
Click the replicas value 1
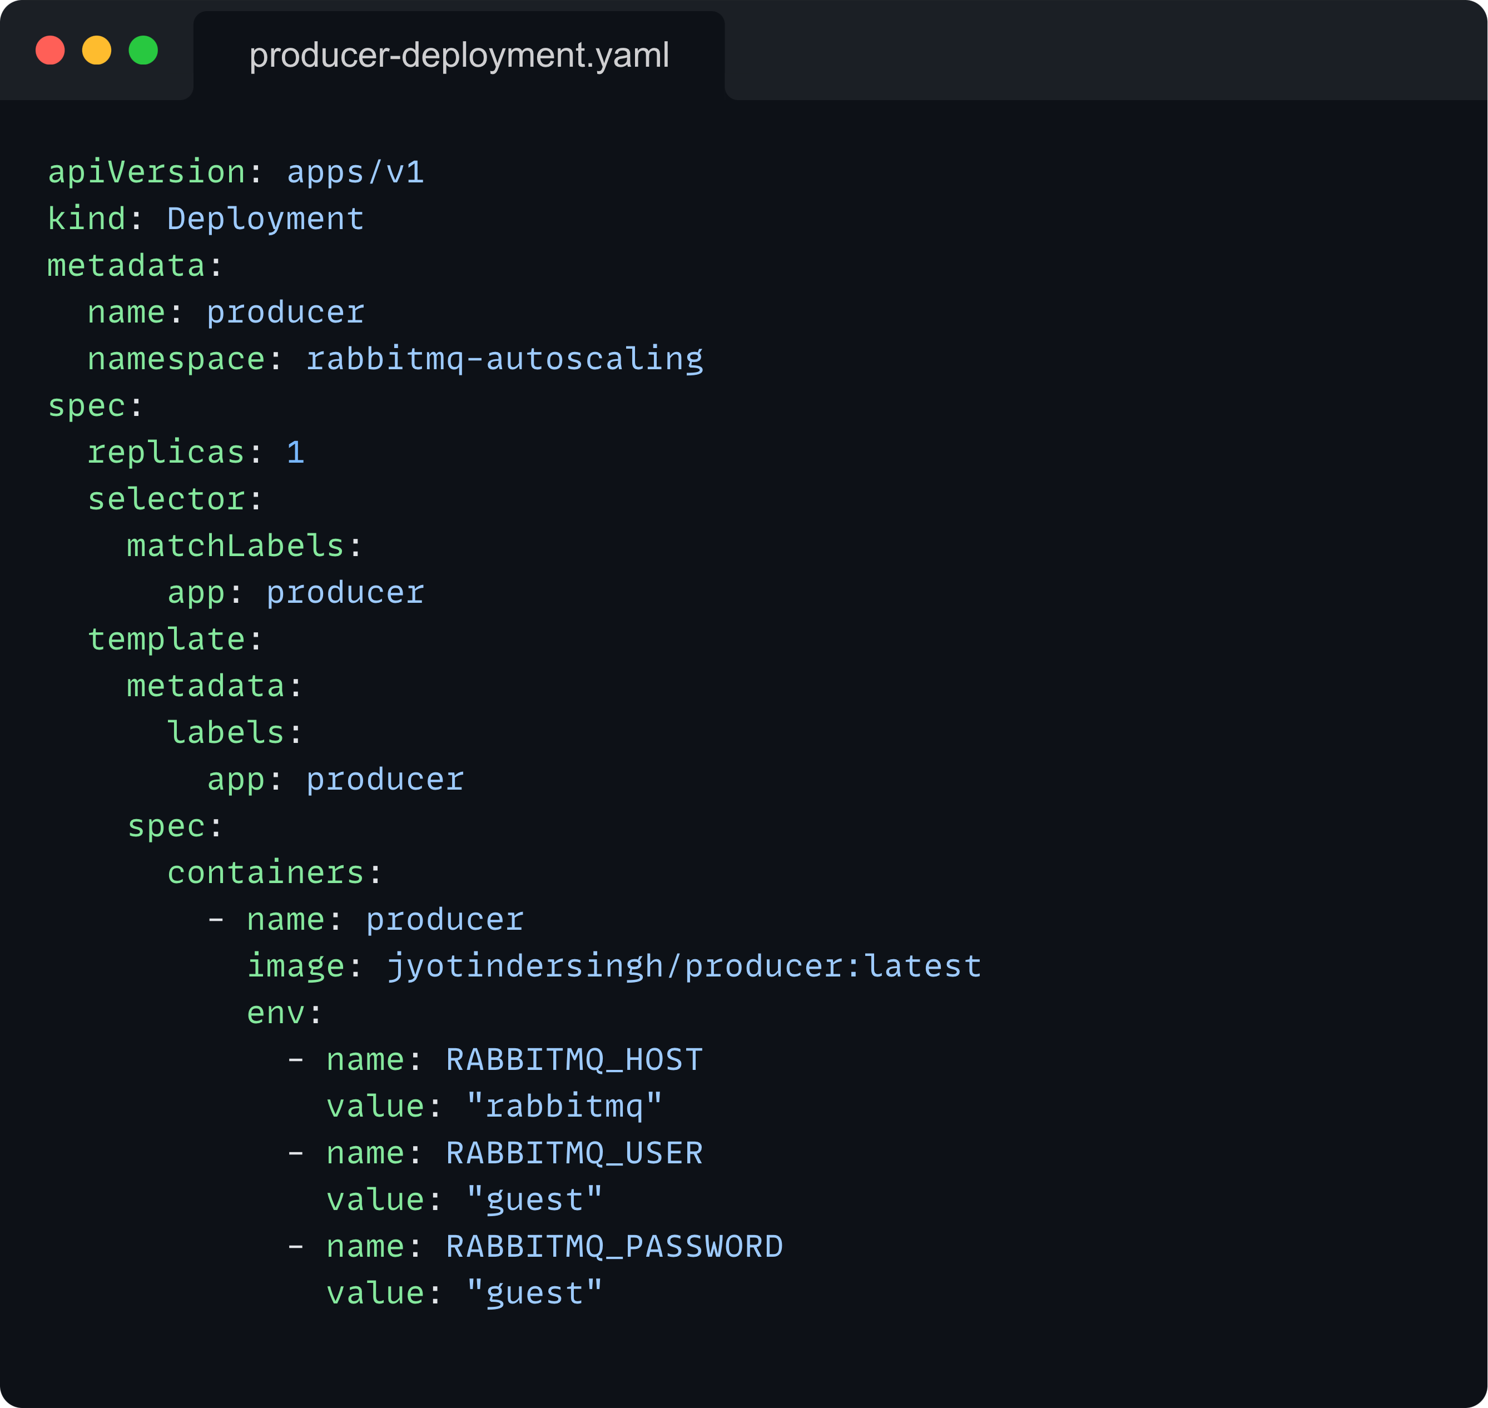coord(296,453)
